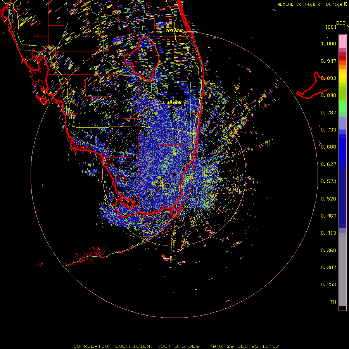Click the 0.733 scale value
Image resolution: width=349 pixels, height=349 pixels.
coord(328,130)
